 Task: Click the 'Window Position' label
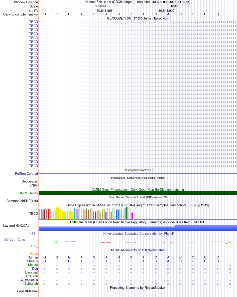26,2
